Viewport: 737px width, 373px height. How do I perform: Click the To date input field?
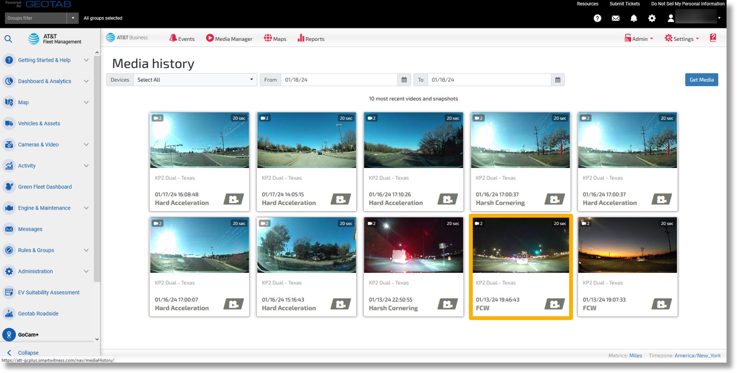click(489, 80)
